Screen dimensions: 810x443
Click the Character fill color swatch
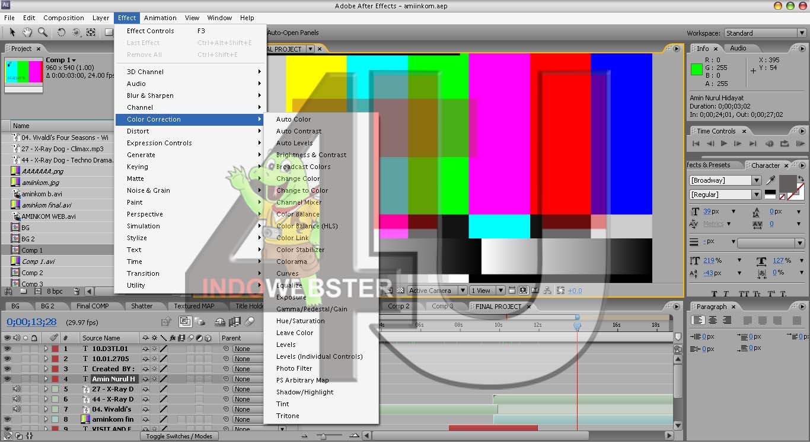787,183
